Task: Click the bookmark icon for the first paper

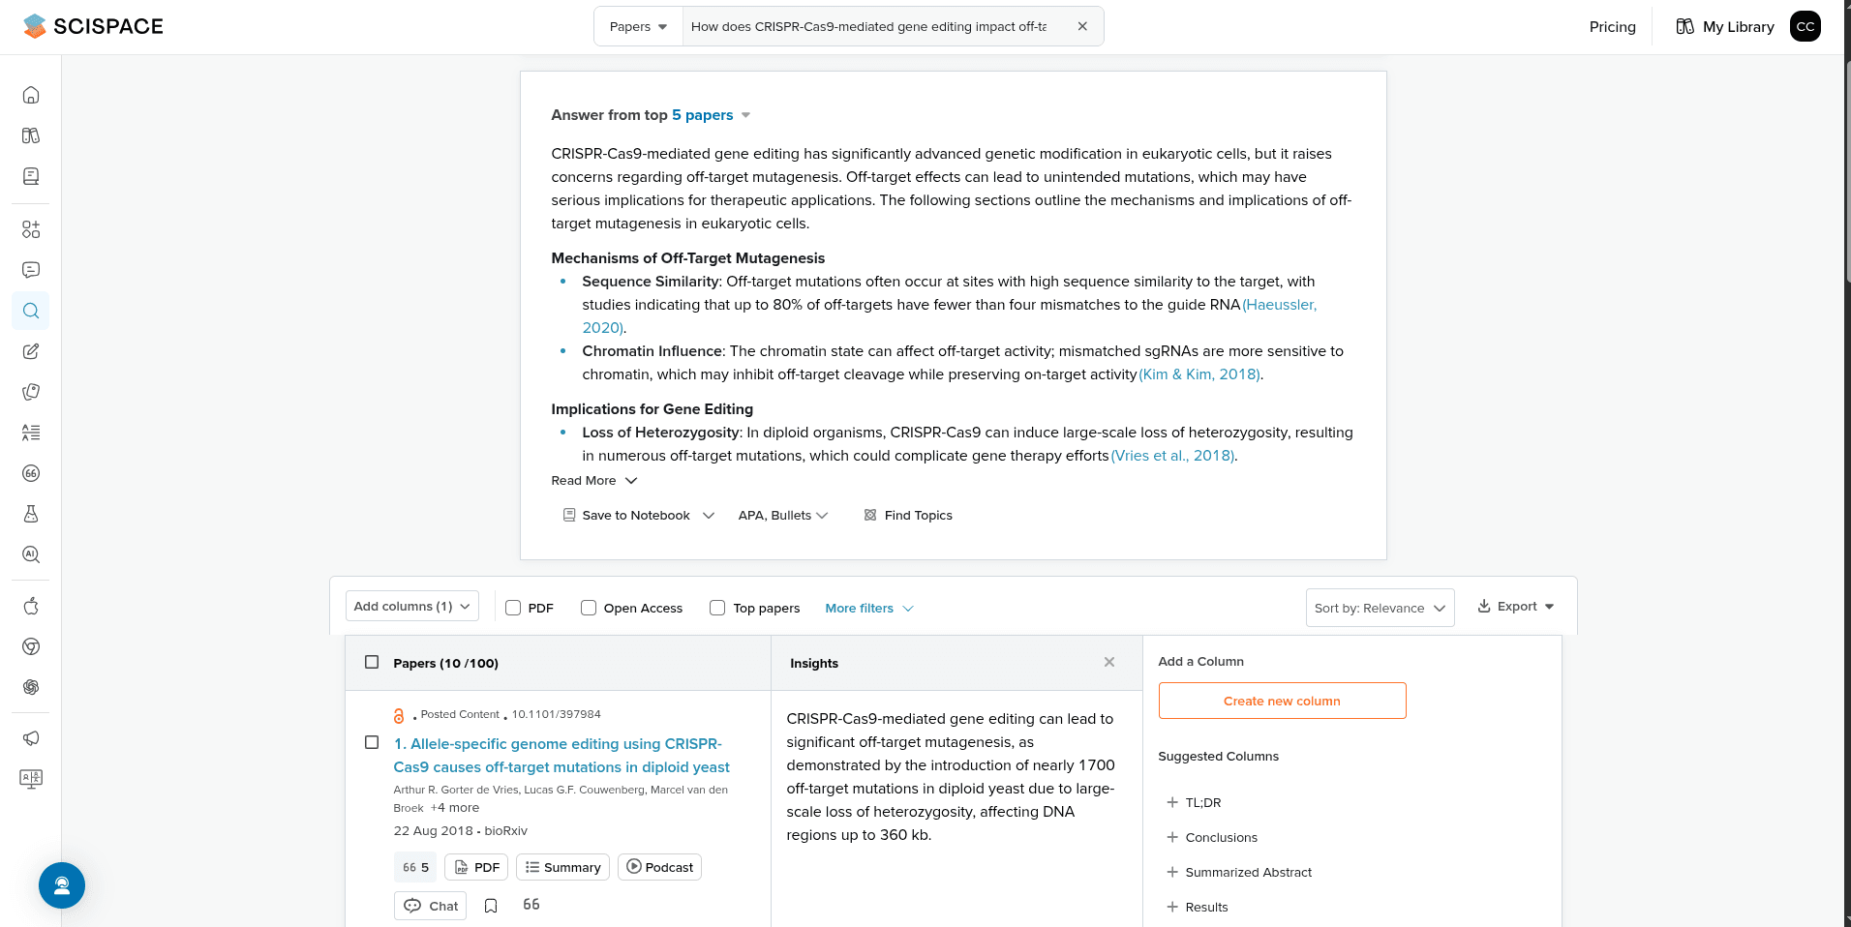Action: tap(491, 906)
